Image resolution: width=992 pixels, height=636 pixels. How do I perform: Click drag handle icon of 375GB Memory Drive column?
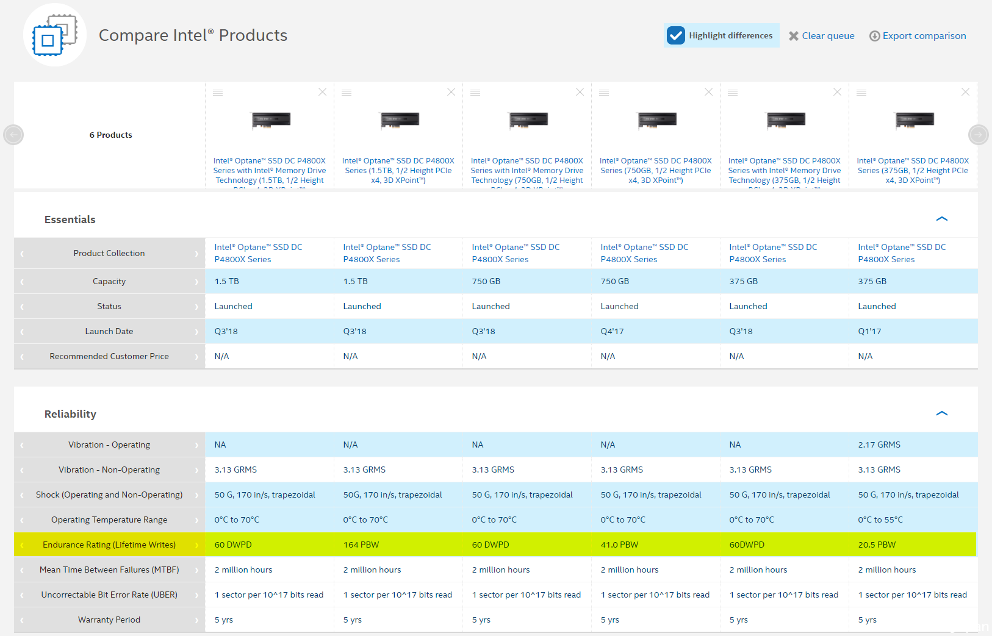[x=733, y=93]
